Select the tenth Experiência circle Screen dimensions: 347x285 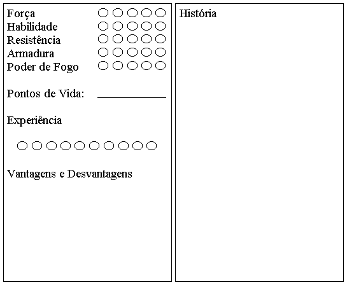click(152, 146)
